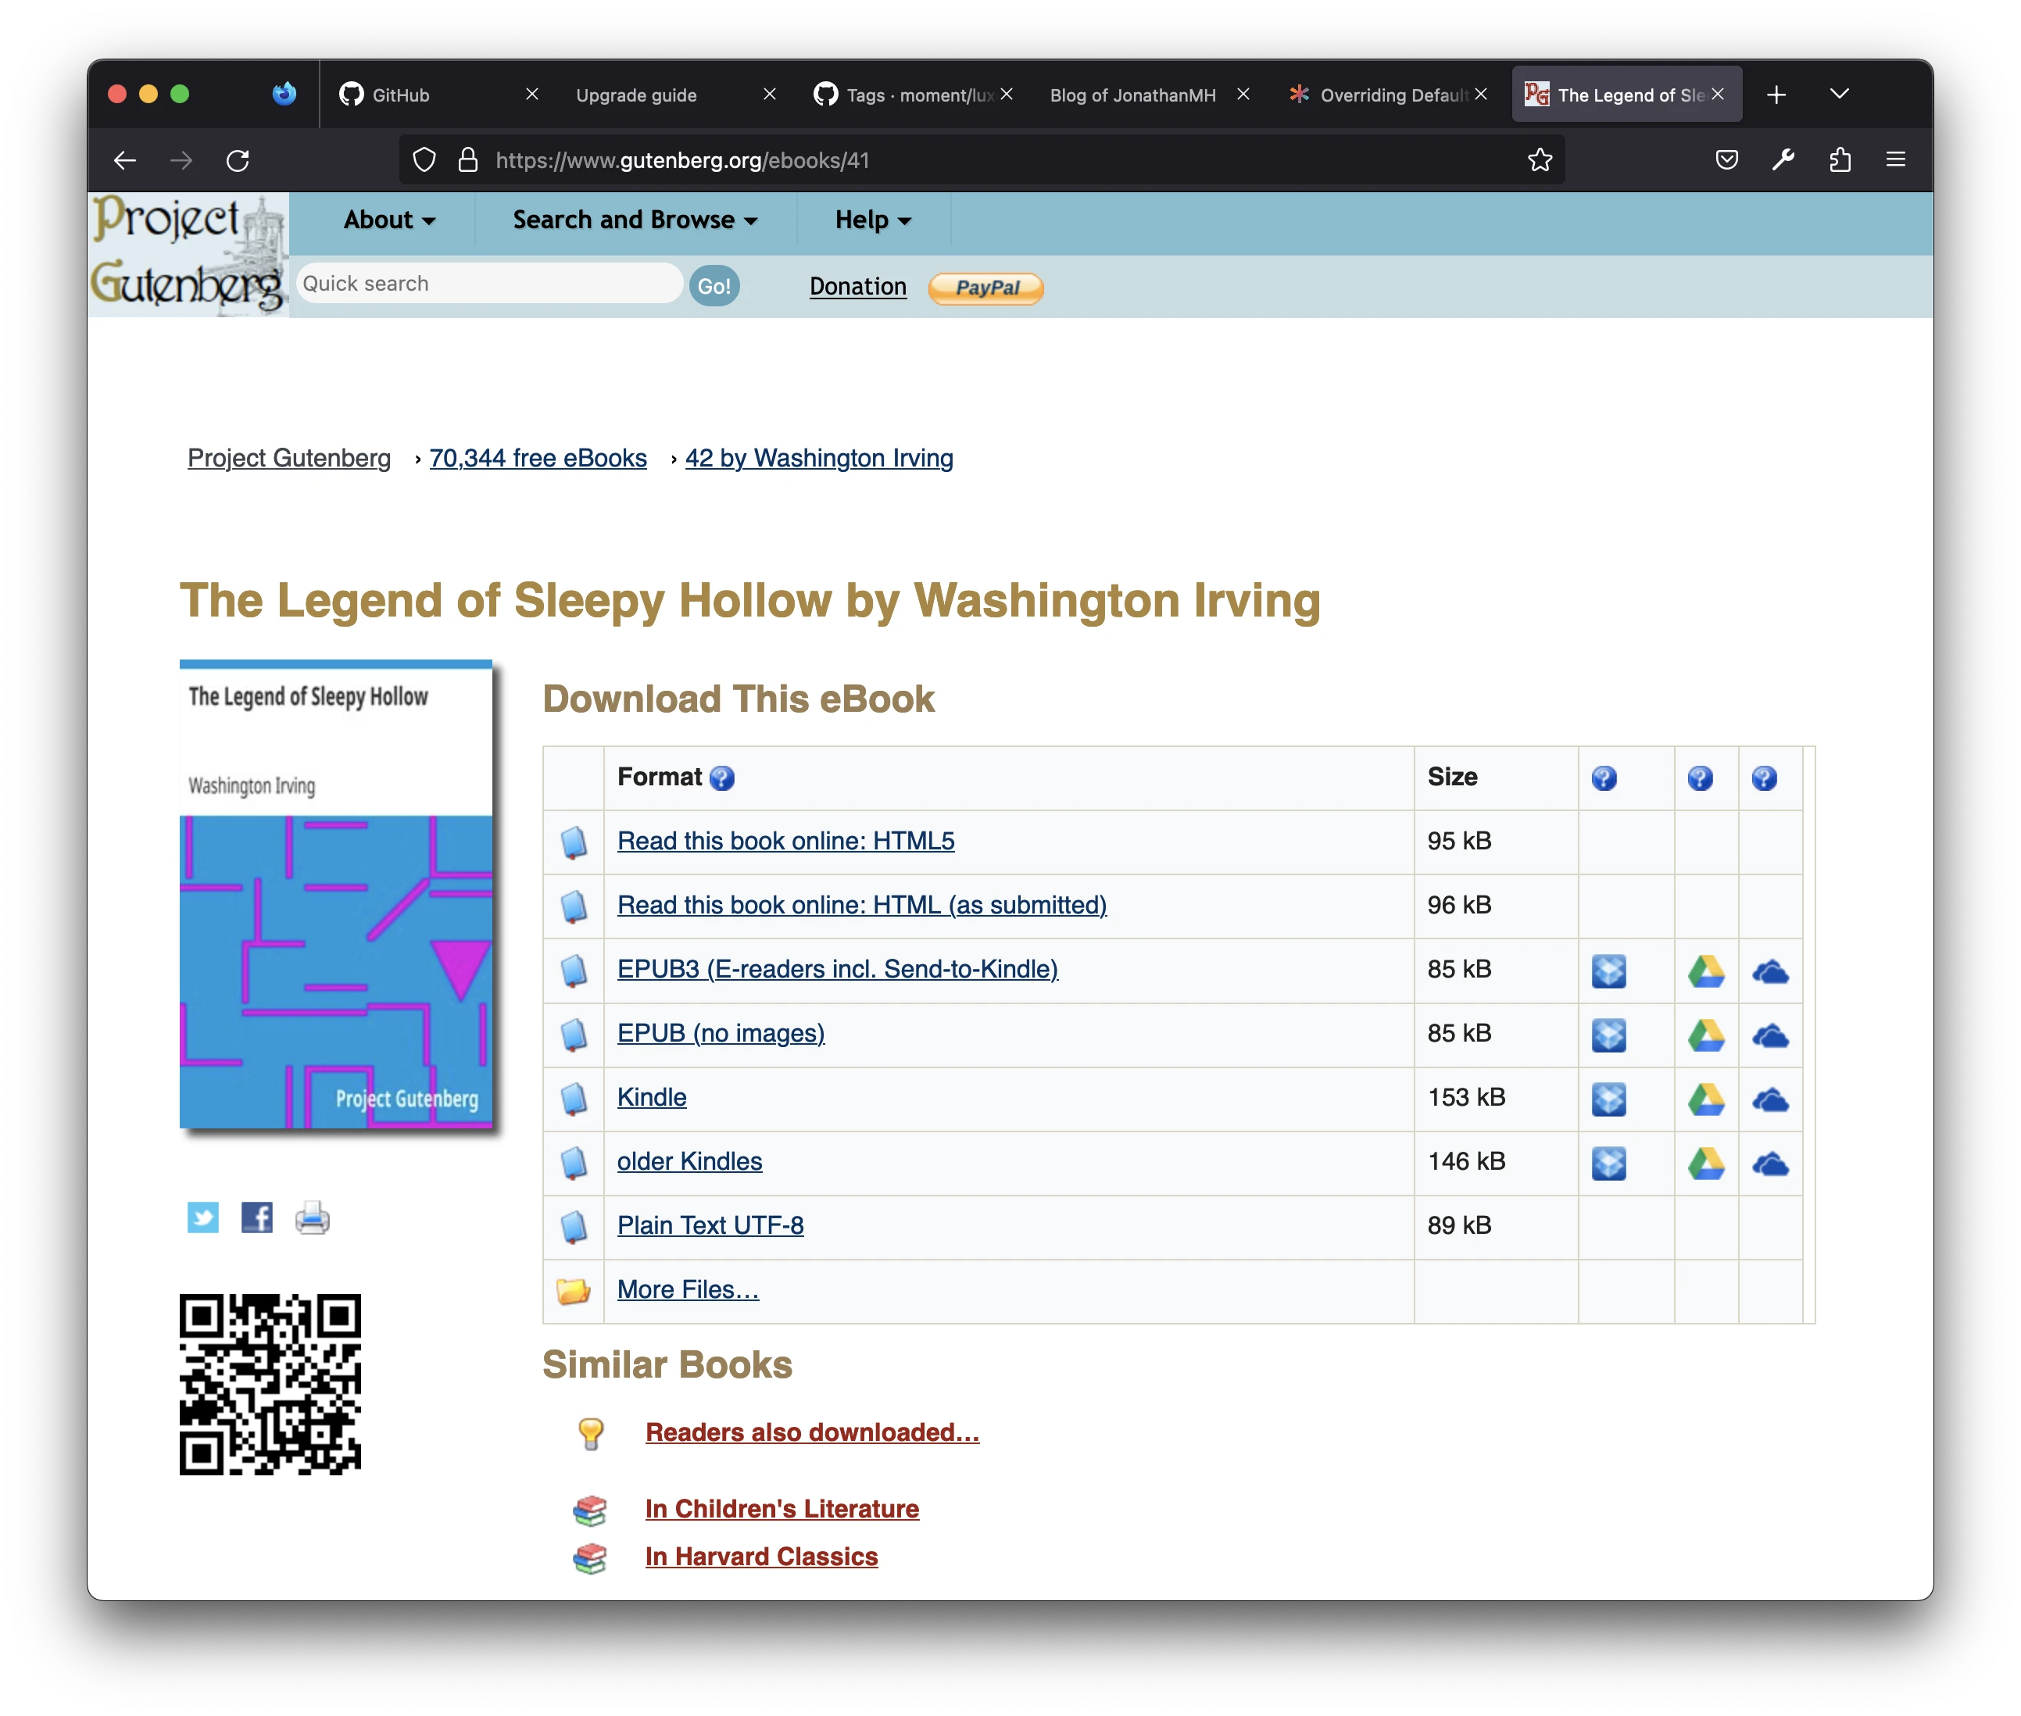Save EPUB (no images) to Dropbox
Screen dimensions: 2021x1716
pyautogui.click(x=1608, y=1035)
